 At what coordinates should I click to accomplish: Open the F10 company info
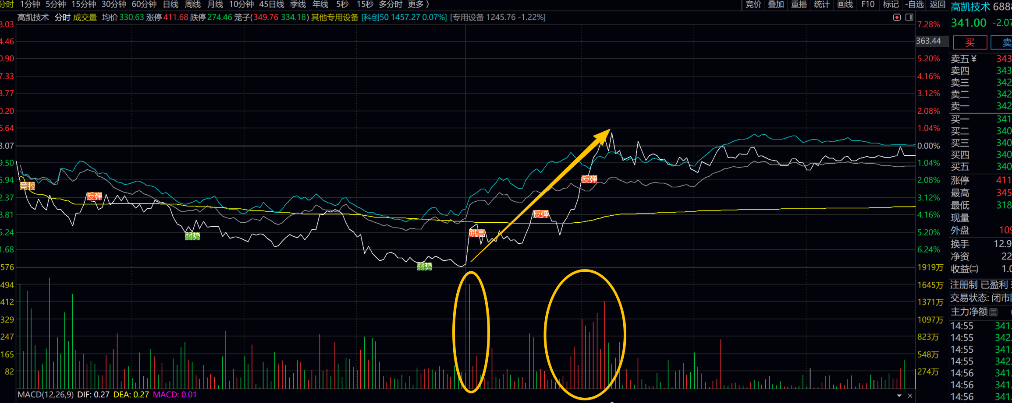click(868, 4)
